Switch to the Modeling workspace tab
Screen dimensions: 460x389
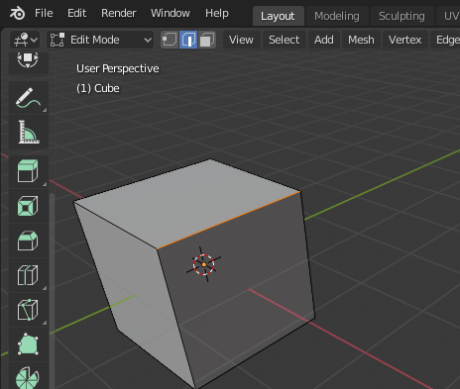pos(337,16)
